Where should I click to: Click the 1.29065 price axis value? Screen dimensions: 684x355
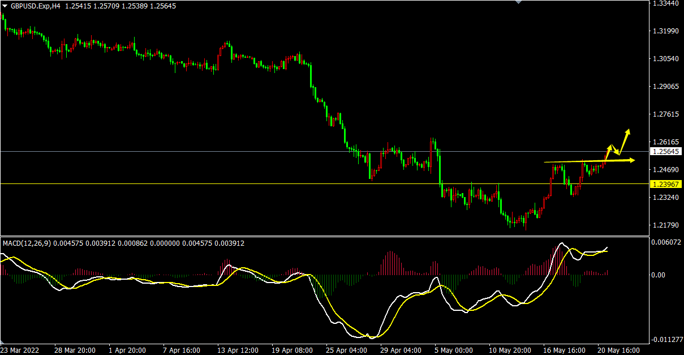point(665,87)
